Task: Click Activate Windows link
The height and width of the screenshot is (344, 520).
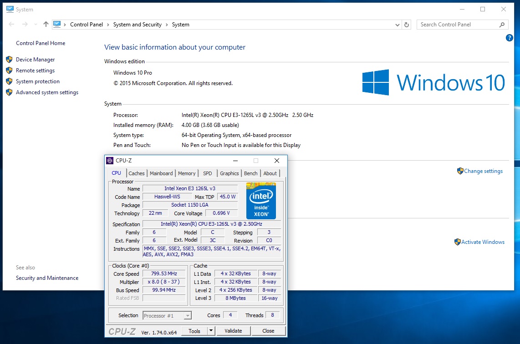Action: pyautogui.click(x=483, y=242)
